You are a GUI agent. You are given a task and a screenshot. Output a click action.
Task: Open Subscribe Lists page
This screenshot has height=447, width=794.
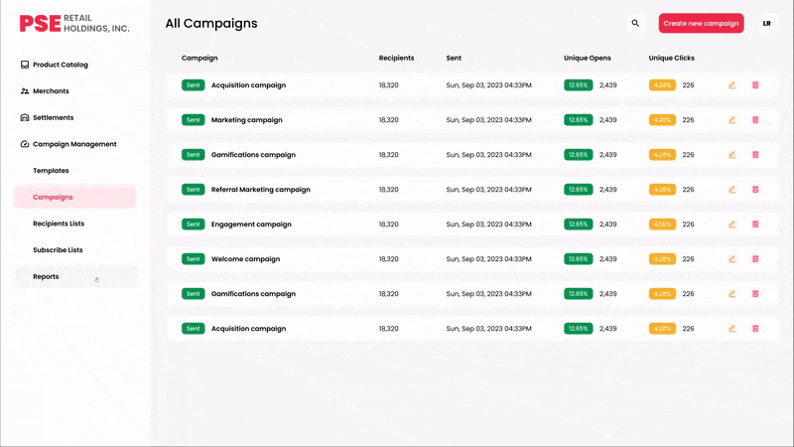[x=58, y=250]
